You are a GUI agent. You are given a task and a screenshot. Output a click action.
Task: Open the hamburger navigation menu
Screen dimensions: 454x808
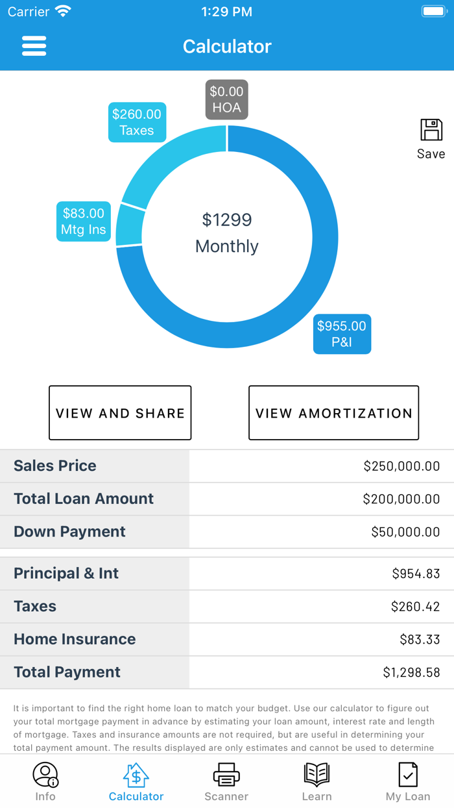[34, 45]
